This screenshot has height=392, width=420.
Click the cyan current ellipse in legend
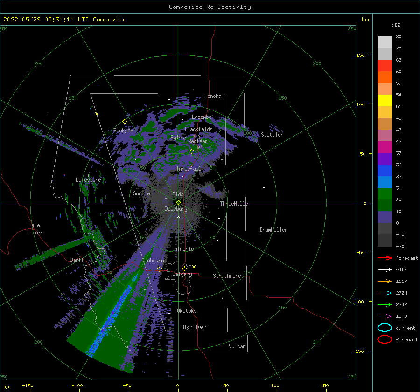tap(385, 328)
